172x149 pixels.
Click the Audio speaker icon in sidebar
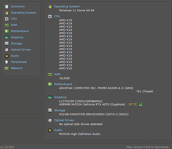coord(7,56)
